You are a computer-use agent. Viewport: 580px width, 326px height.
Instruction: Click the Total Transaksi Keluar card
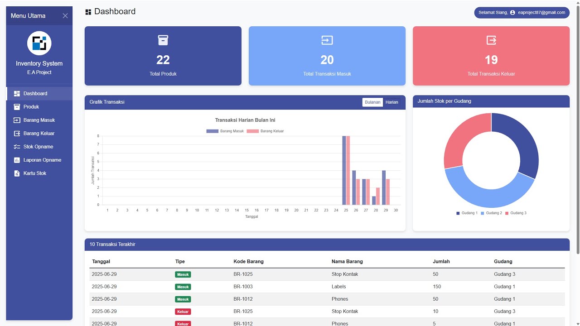click(491, 56)
